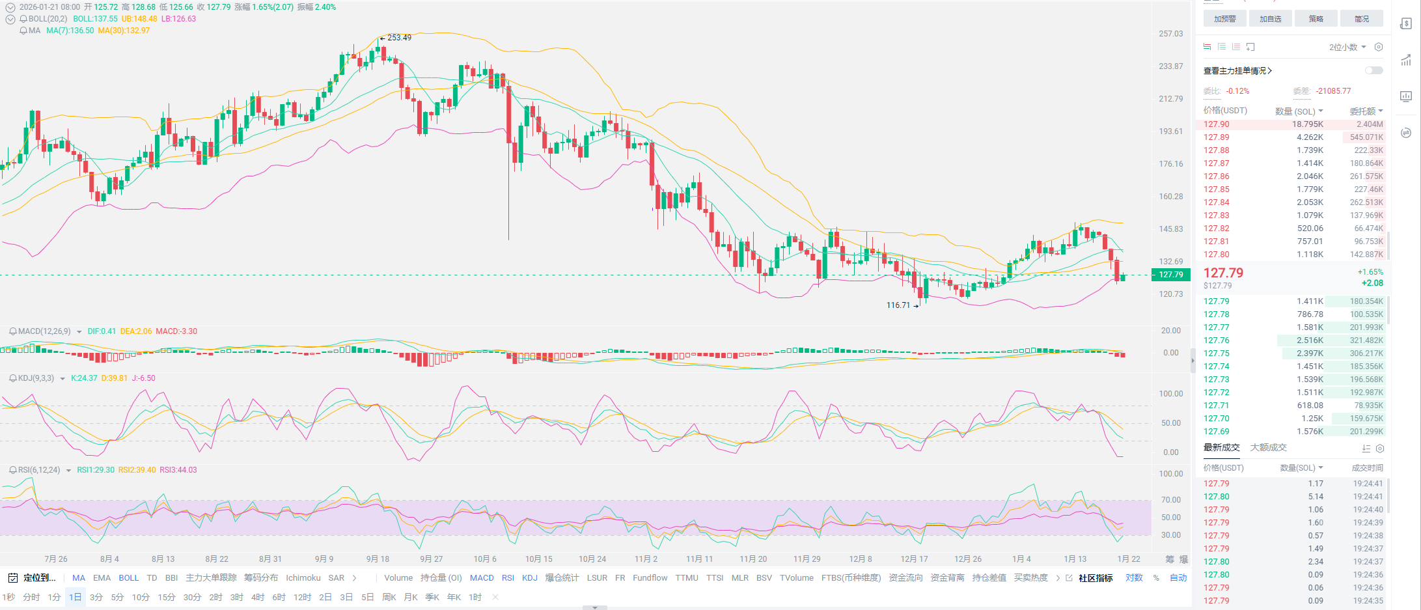Click the 127.90 sell order price row
Screen dimensions: 1421x610
coord(1216,124)
